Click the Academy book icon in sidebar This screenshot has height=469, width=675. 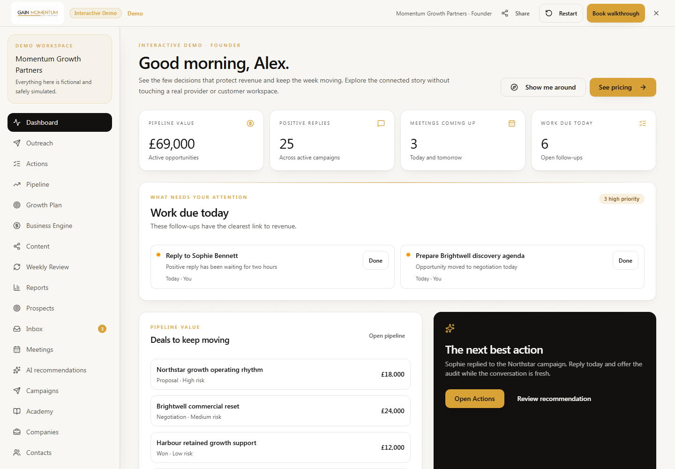pos(17,411)
